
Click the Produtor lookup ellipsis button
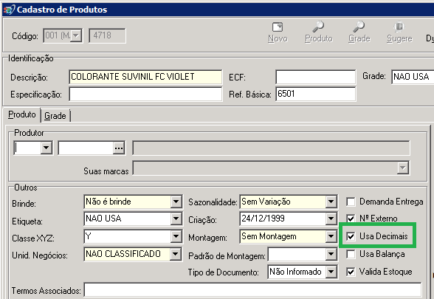[x=119, y=148]
